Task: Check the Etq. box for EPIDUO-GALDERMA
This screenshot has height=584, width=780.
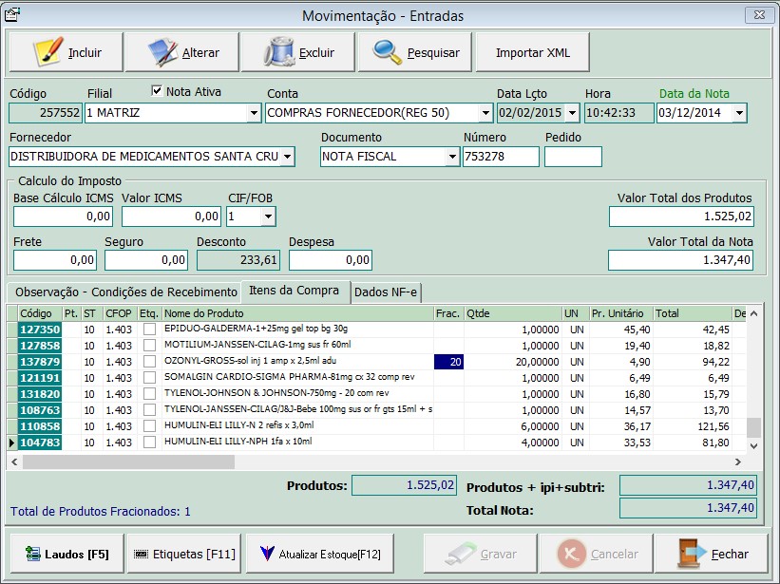Action: point(149,329)
